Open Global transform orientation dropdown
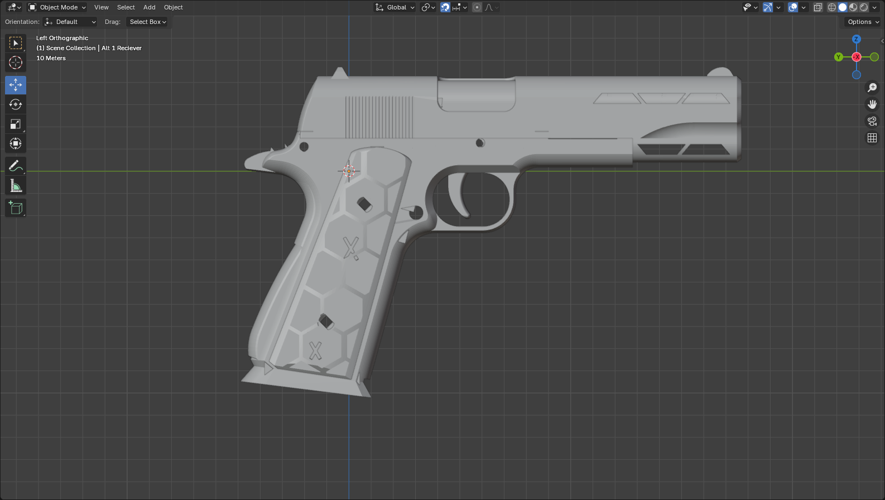 pos(395,7)
